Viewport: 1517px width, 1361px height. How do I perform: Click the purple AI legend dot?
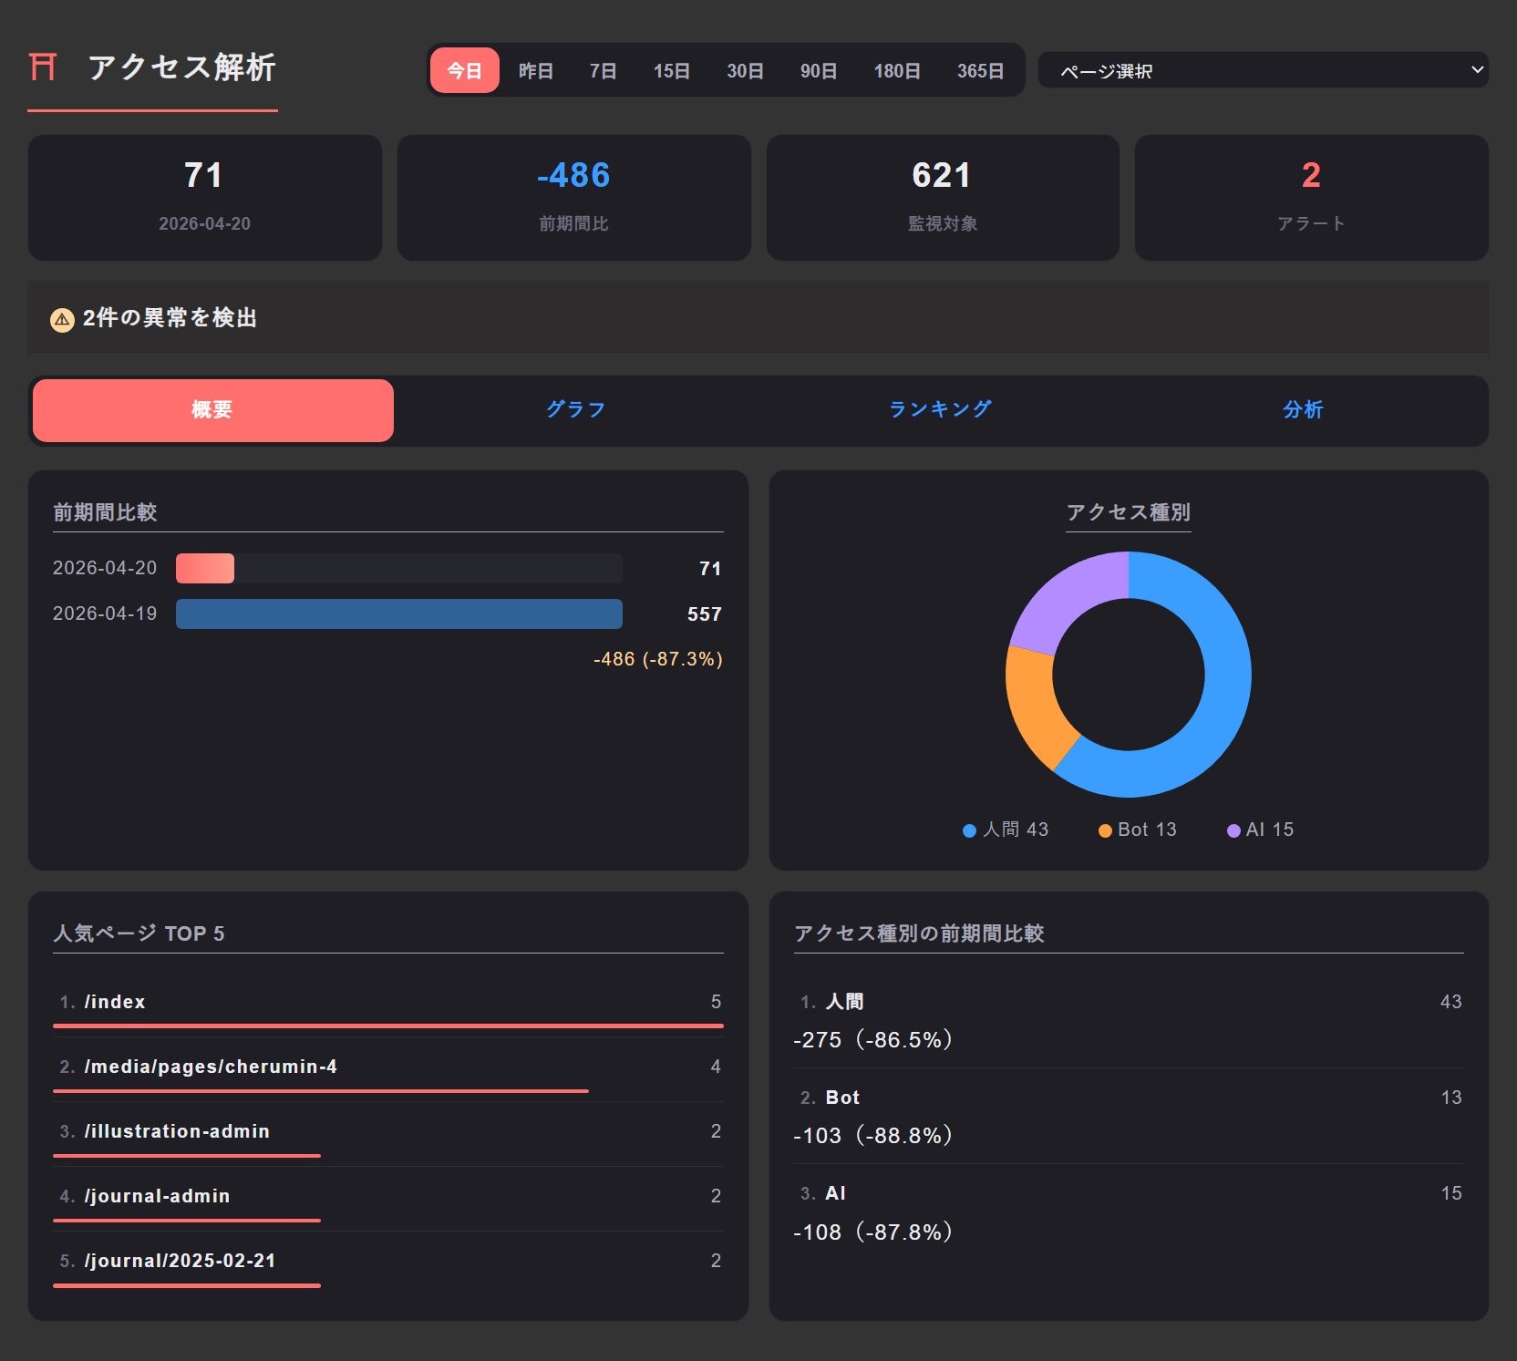click(x=1233, y=830)
